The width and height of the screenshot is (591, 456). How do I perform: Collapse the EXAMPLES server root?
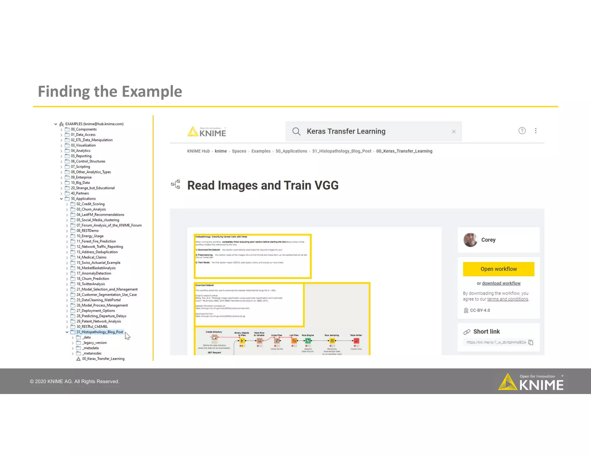(x=56, y=124)
